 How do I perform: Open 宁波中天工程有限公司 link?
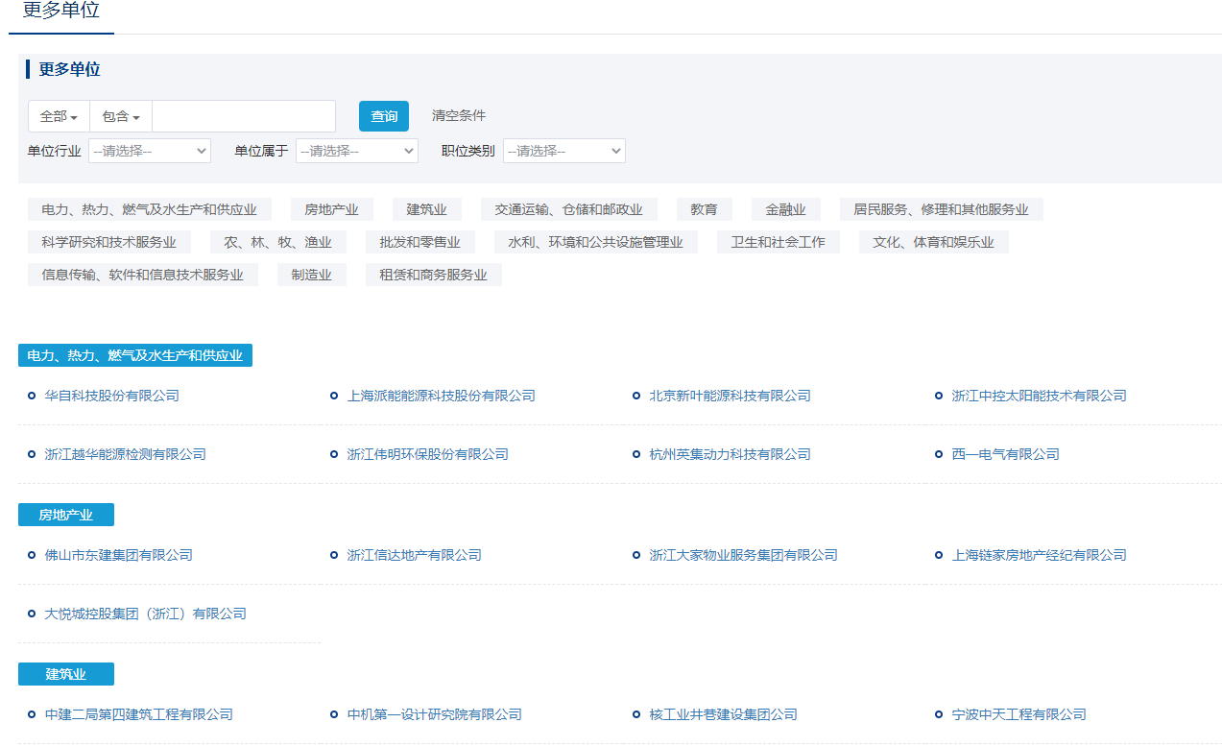pos(1019,714)
